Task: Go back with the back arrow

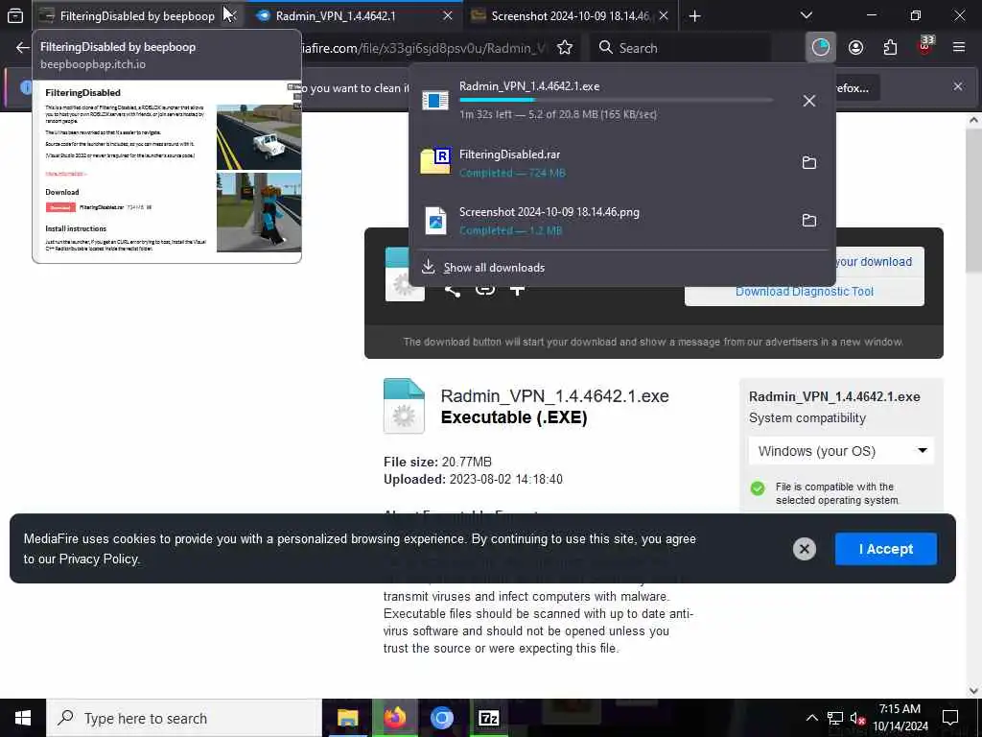Action: (x=23, y=48)
